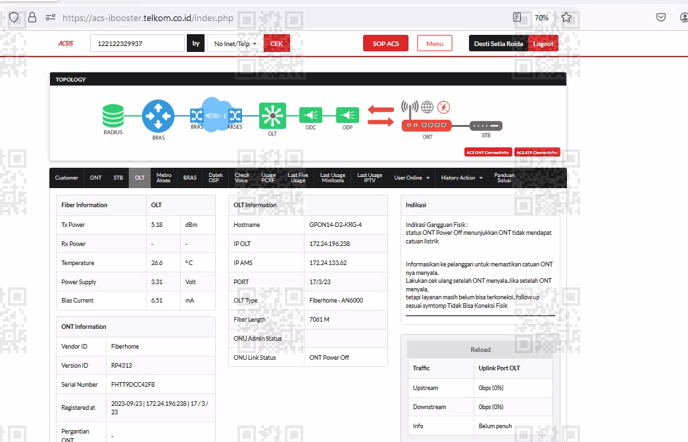
Task: Select the blue BRAS router icon
Action: tap(158, 116)
